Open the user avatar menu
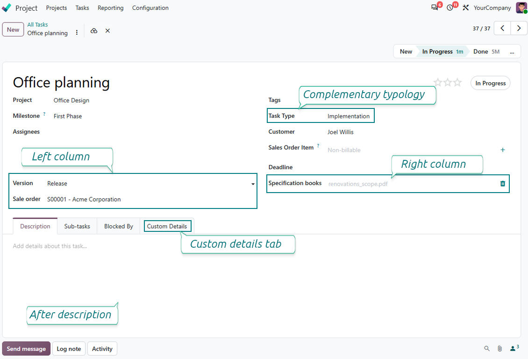The width and height of the screenshot is (528, 359). pos(521,7)
